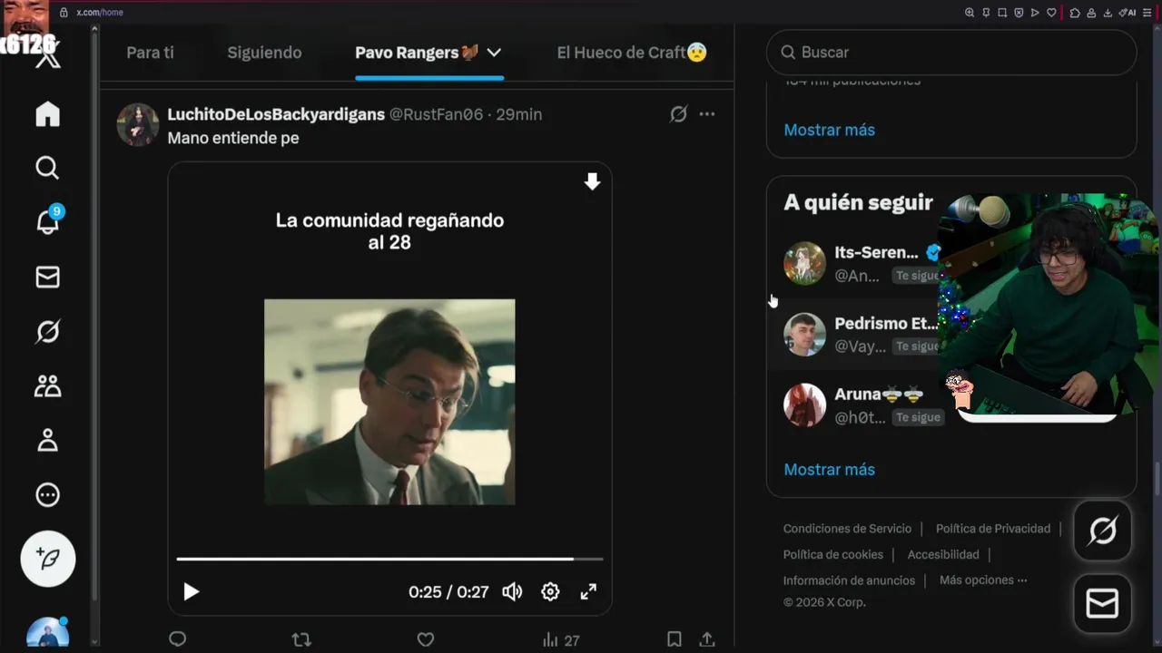
Task: Open account avatar at sidebar bottom
Action: (x=48, y=633)
